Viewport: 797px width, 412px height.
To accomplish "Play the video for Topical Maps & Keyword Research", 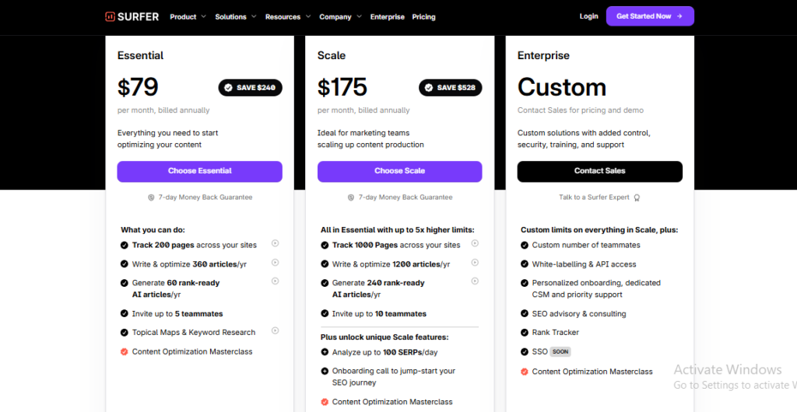I will point(275,330).
